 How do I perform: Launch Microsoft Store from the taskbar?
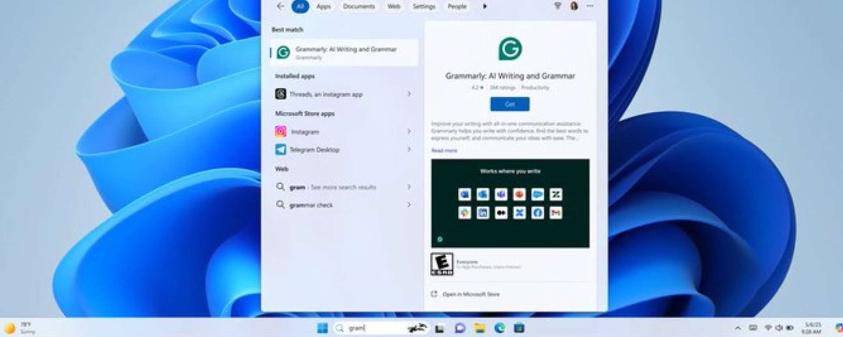[519, 328]
